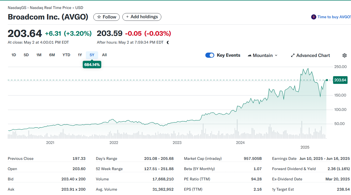Viewport: 351px width, 195px height.
Task: Click 1y Target Est value 238.54
Action: point(343,189)
